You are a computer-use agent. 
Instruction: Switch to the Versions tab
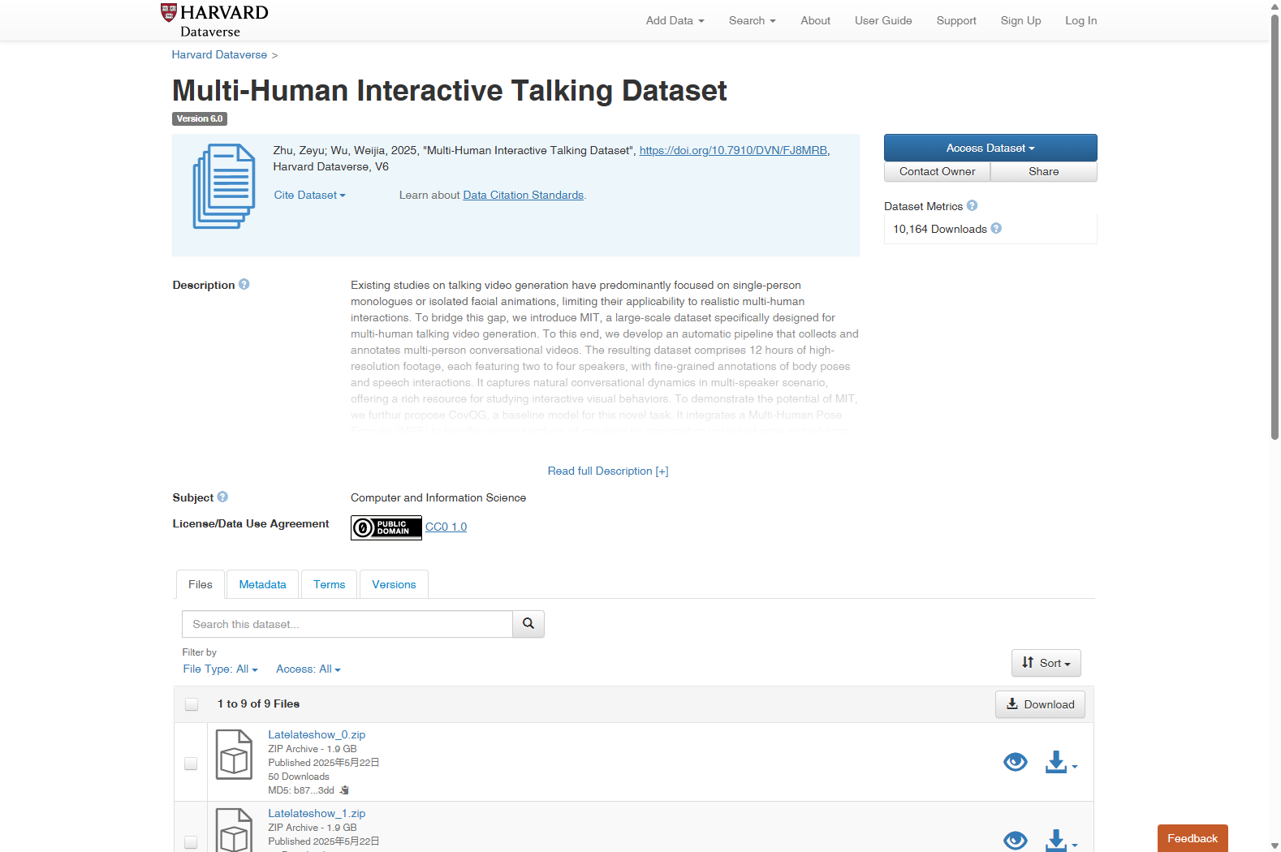click(394, 584)
